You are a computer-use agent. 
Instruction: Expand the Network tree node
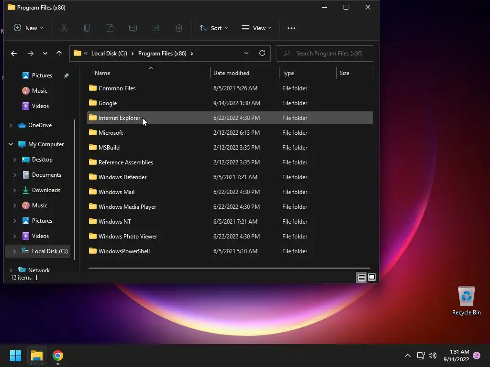click(x=11, y=270)
